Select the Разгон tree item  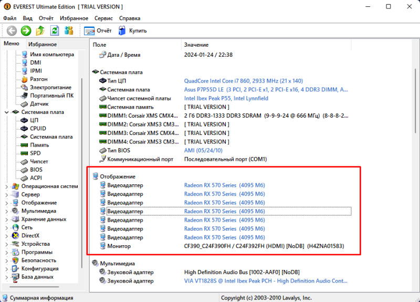point(38,79)
